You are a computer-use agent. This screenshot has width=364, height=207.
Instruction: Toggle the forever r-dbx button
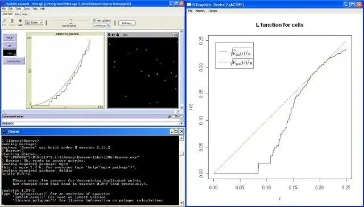(10, 53)
